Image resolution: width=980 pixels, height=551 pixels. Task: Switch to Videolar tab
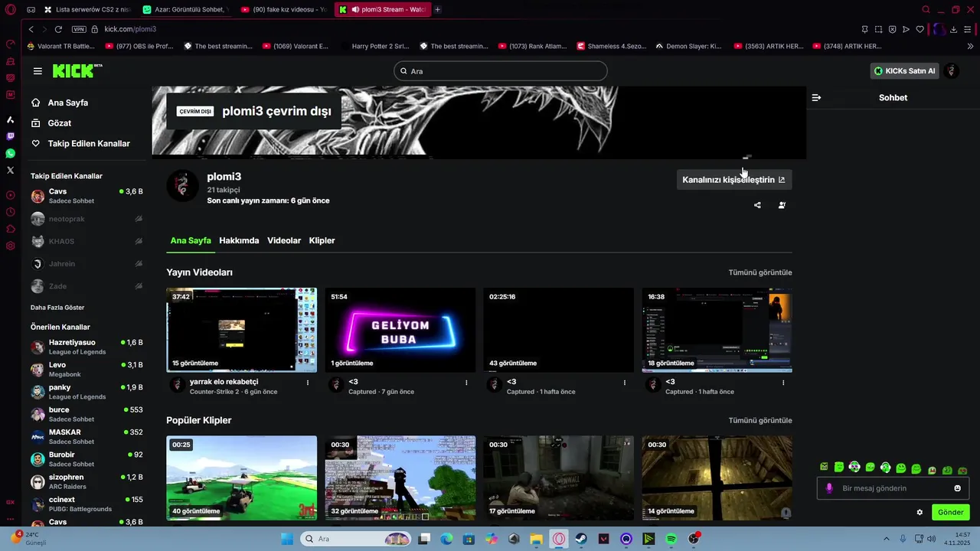284,240
